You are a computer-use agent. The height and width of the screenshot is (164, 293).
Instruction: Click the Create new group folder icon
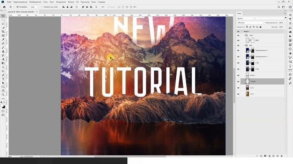(273, 156)
